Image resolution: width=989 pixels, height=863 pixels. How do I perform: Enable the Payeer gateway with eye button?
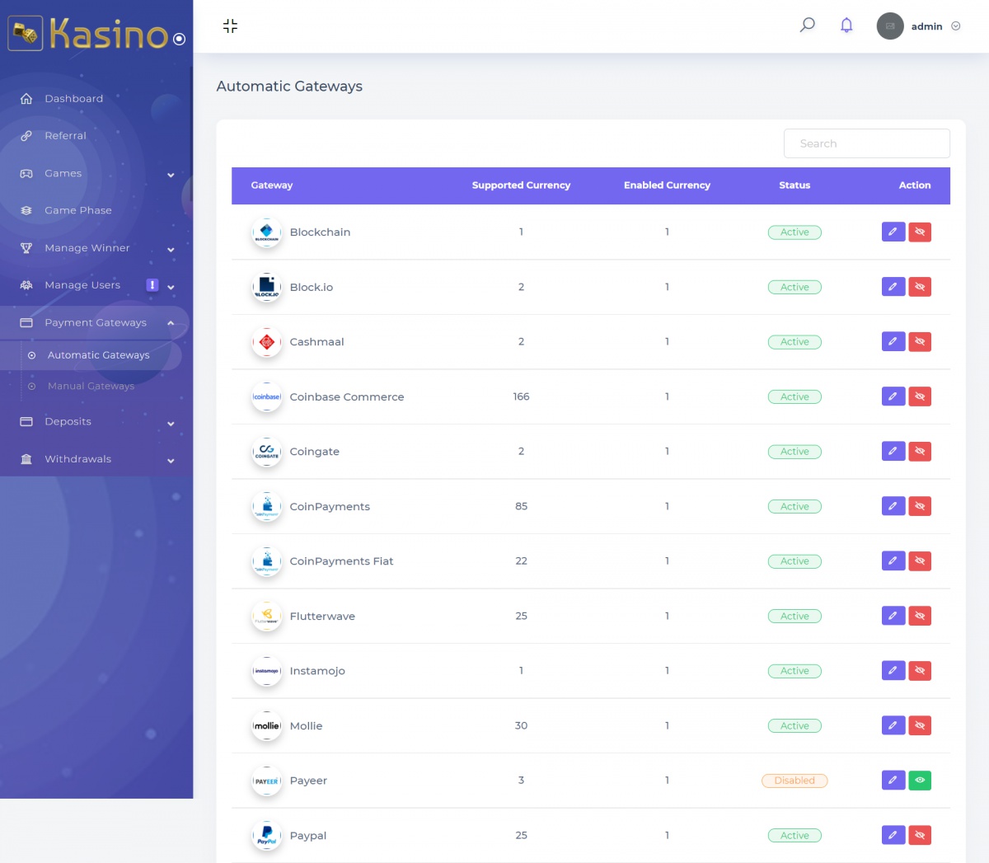click(x=920, y=780)
